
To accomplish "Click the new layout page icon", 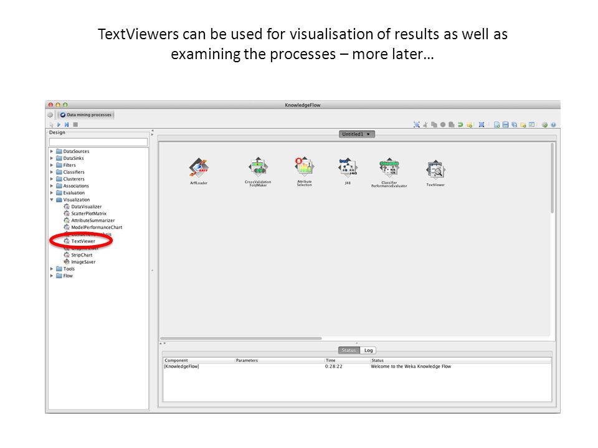I will (496, 124).
